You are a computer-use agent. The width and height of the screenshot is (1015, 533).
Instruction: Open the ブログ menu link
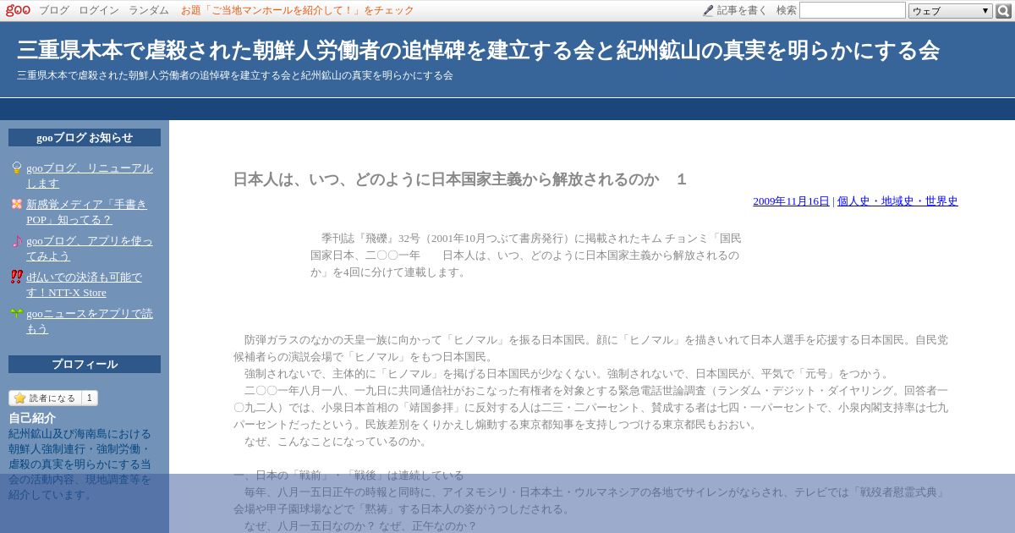[x=54, y=10]
